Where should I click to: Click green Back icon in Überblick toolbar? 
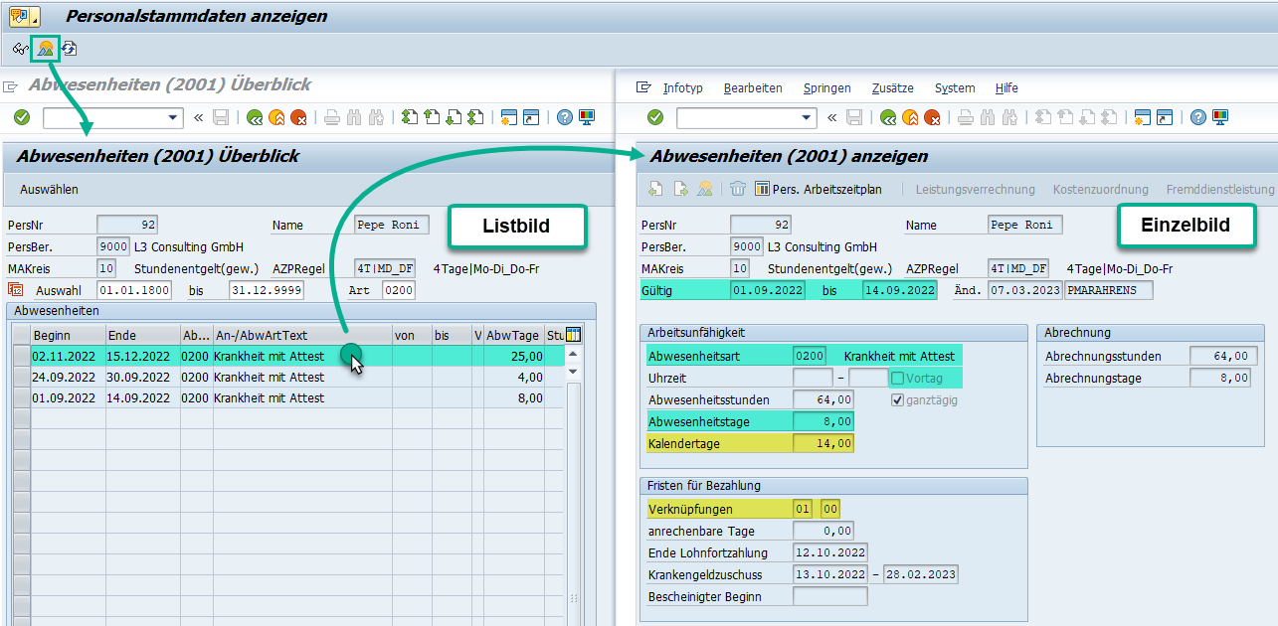[x=256, y=117]
